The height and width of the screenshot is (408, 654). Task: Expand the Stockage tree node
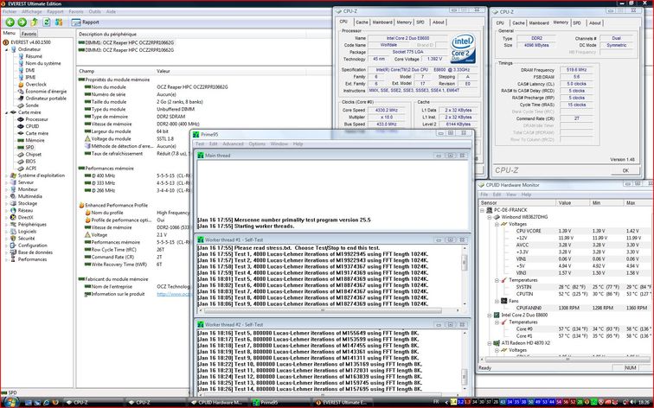(x=7, y=203)
